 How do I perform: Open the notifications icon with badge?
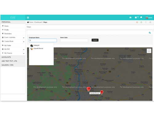click(x=136, y=17)
